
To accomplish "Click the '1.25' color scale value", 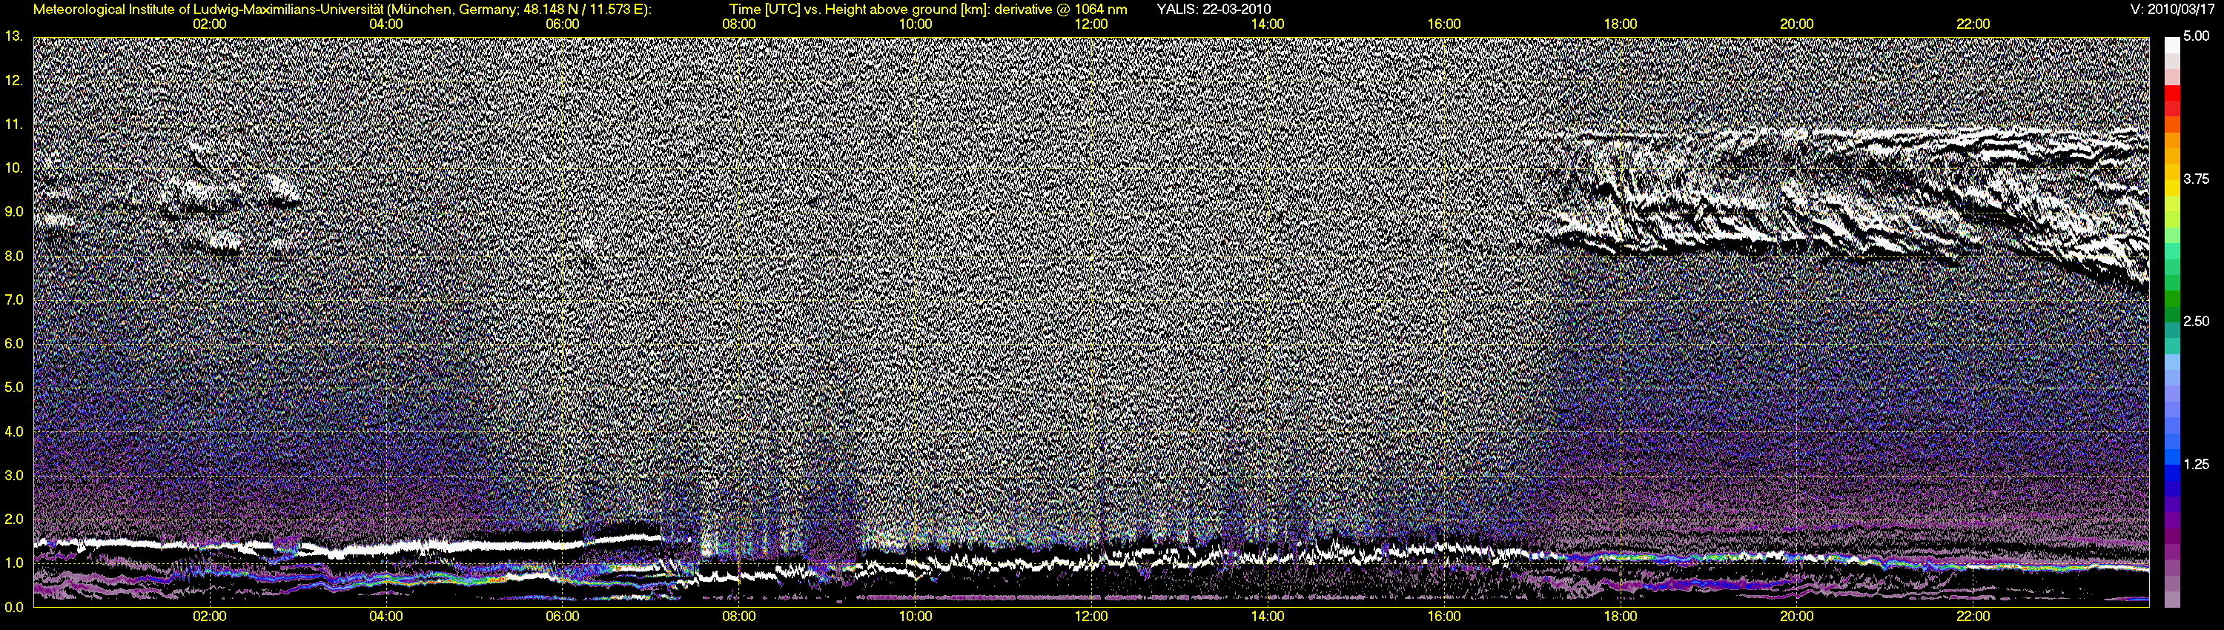I will tap(2197, 464).
